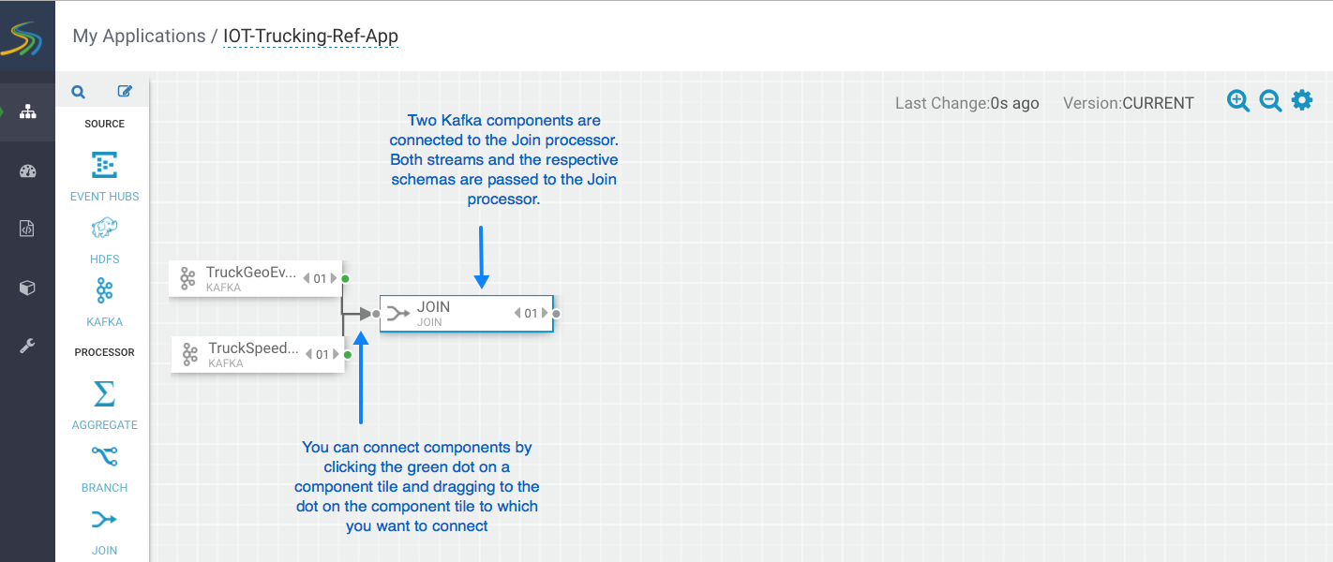This screenshot has width=1333, height=562.
Task: Open the wrench configuration sidebar item
Action: point(27,347)
